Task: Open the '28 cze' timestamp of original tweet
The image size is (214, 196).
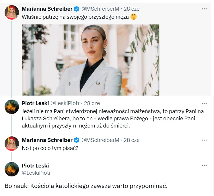Action: coord(131,9)
